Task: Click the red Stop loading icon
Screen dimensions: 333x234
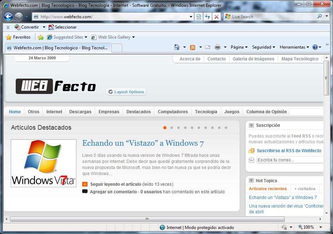Action: click(x=216, y=17)
